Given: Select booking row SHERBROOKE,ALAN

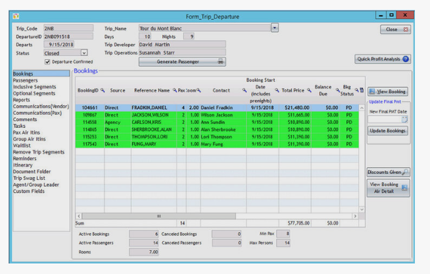Looking at the screenshot, I should pyautogui.click(x=217, y=129).
